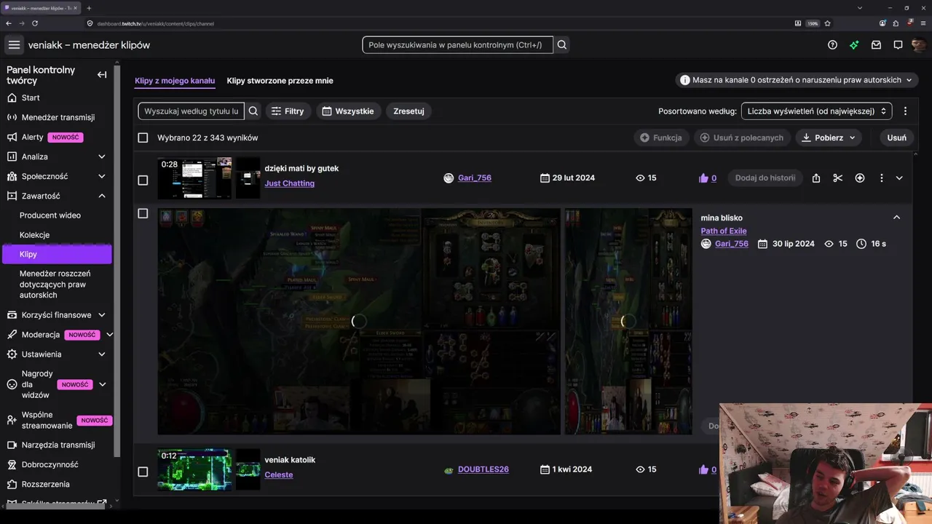Open the extensions puzzle icon
The height and width of the screenshot is (524, 932).
(x=896, y=23)
